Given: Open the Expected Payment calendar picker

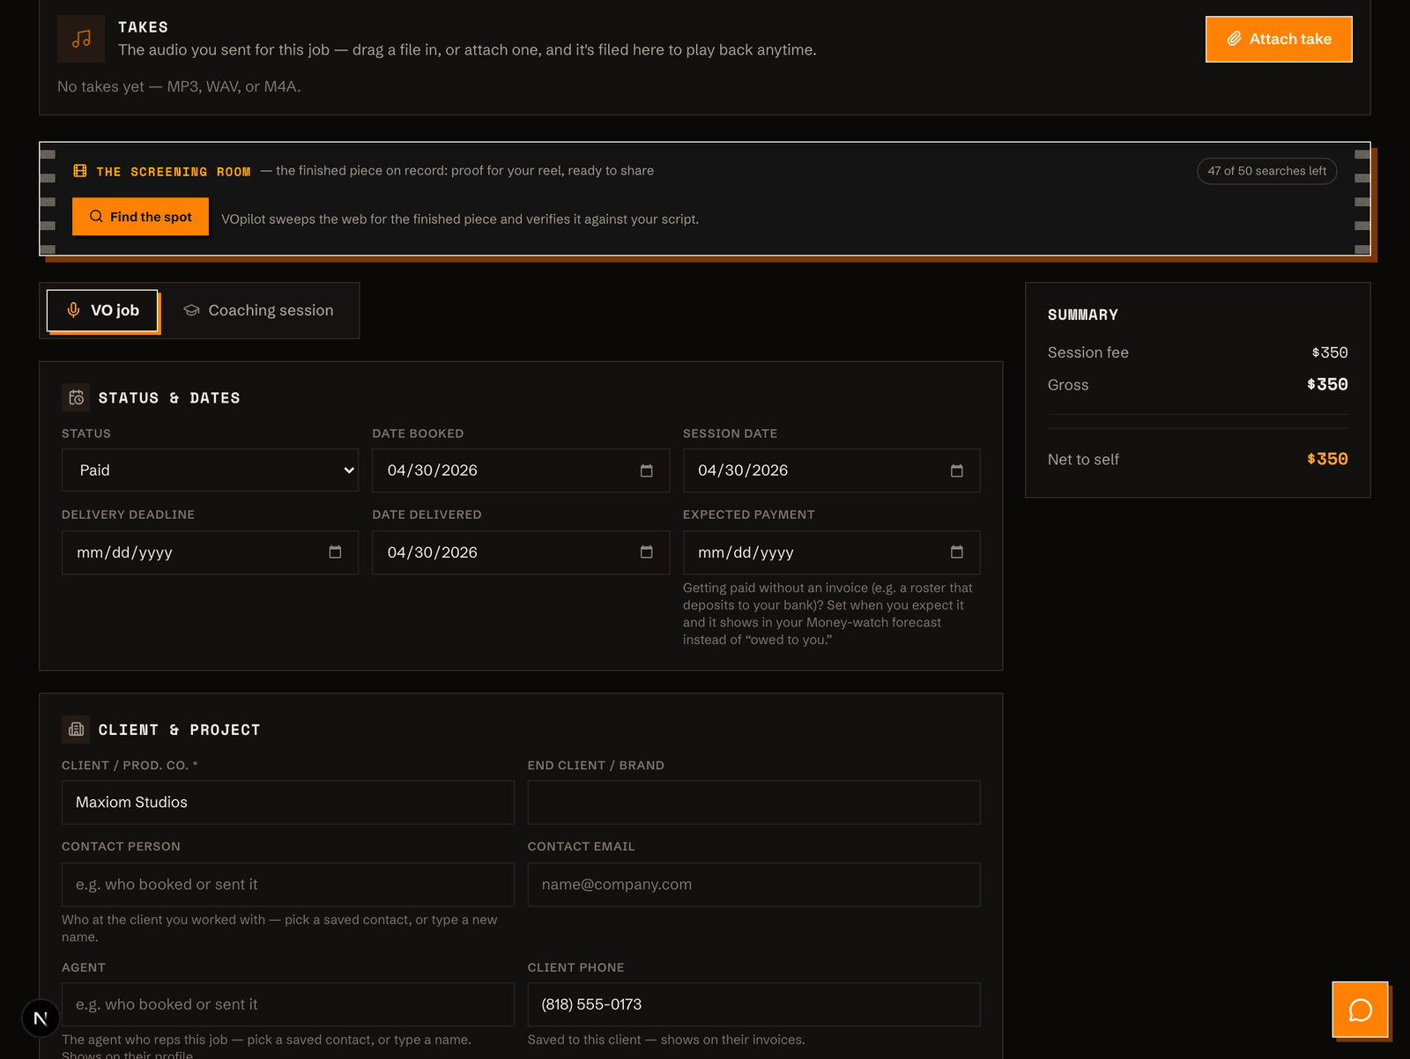Looking at the screenshot, I should pyautogui.click(x=957, y=552).
